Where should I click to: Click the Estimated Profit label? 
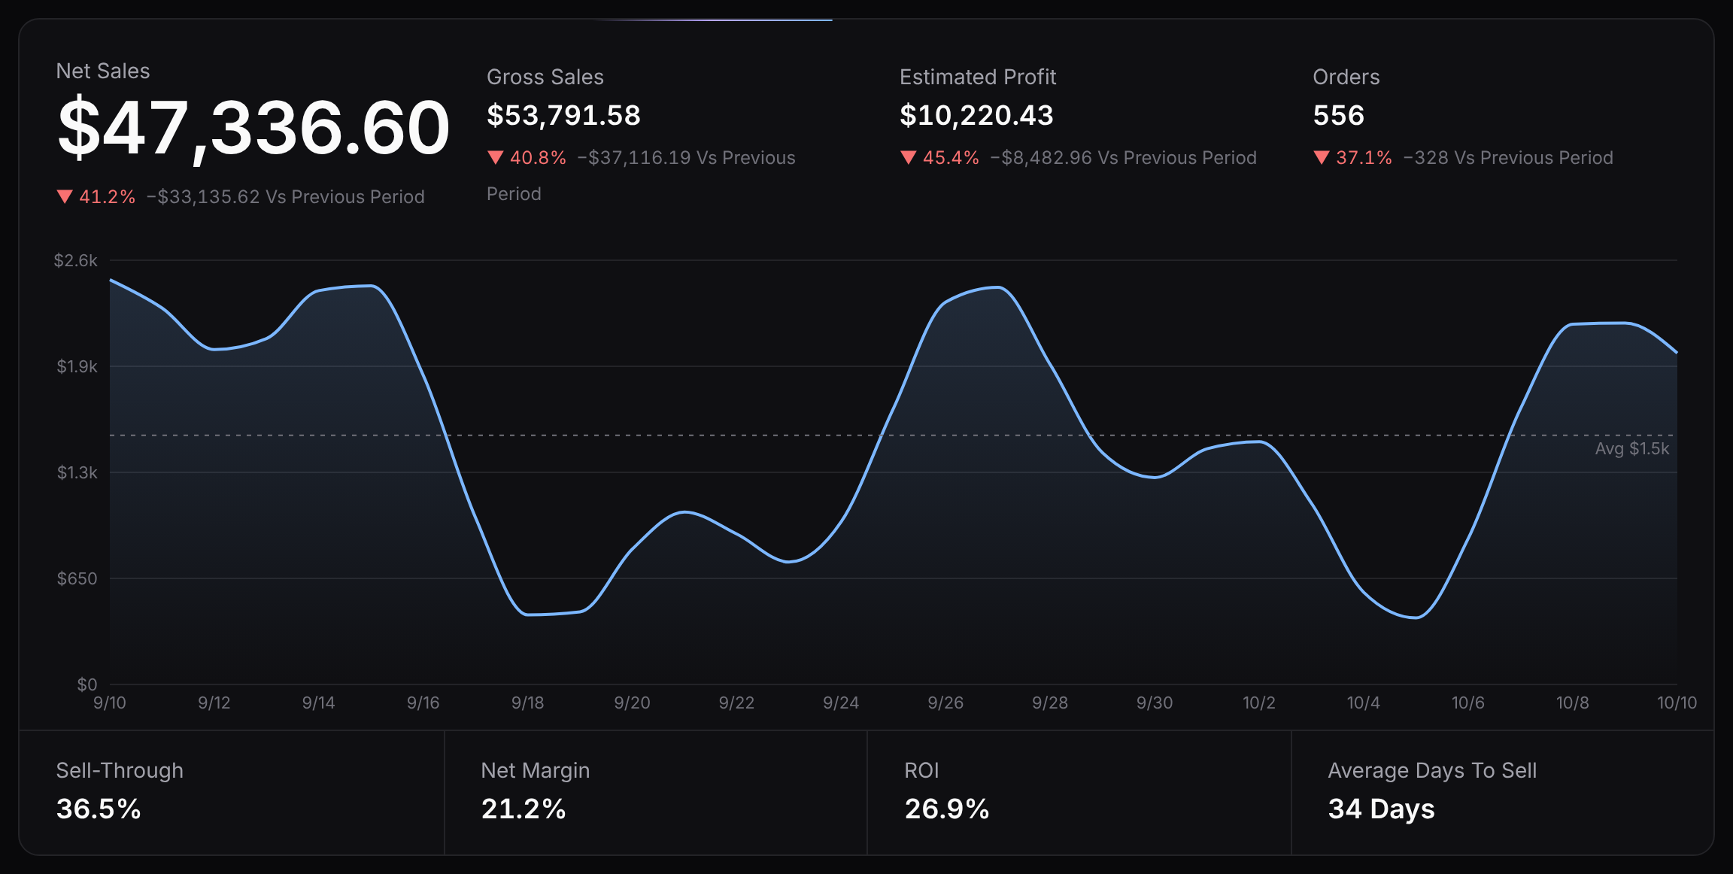(978, 77)
